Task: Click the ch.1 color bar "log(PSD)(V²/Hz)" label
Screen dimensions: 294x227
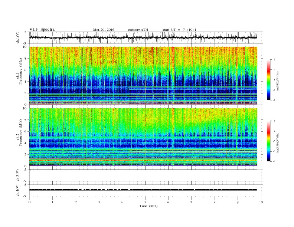Action: [x=278, y=82]
